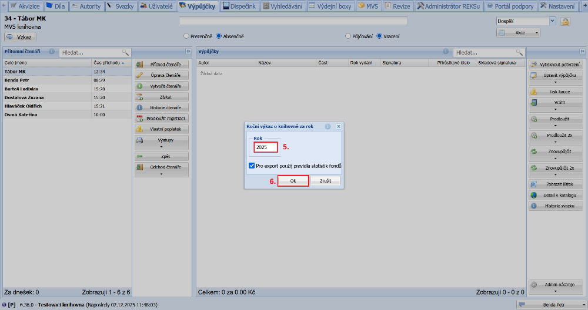Click info icon in the dialog title bar
588x310 pixels.
[x=328, y=126]
